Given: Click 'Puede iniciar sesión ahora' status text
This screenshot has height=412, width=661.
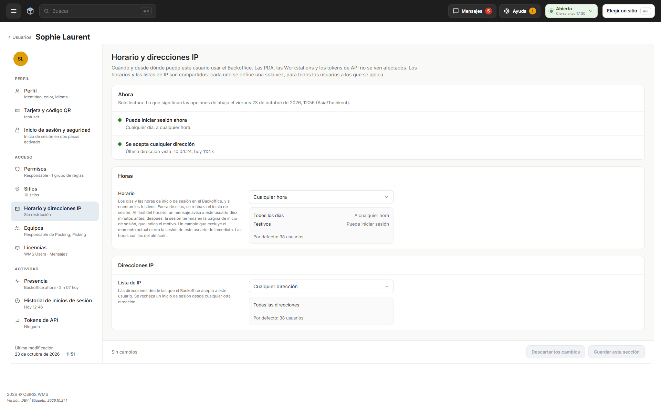Looking at the screenshot, I should click(x=156, y=120).
